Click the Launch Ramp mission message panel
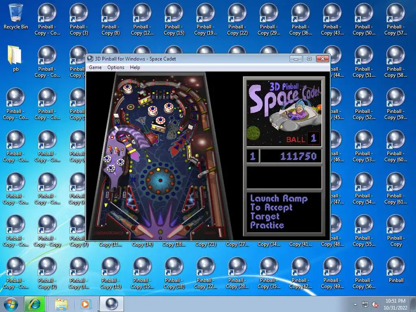416x312 pixels. point(284,212)
